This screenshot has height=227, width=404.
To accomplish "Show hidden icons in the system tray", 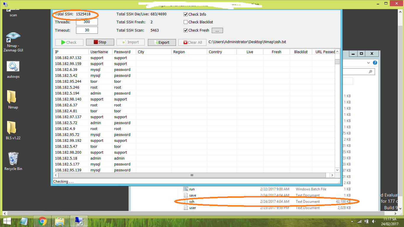I will 352,221.
